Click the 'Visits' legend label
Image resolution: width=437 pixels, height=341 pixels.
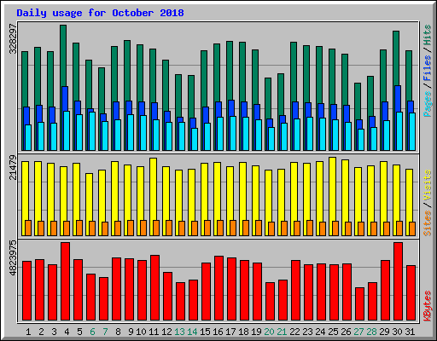tap(427, 186)
